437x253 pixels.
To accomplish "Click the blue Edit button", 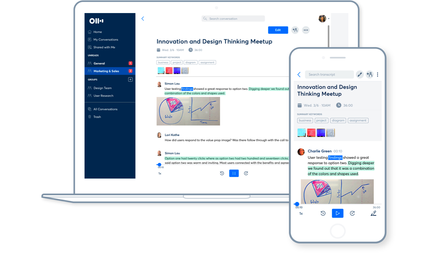I will pos(278,30).
